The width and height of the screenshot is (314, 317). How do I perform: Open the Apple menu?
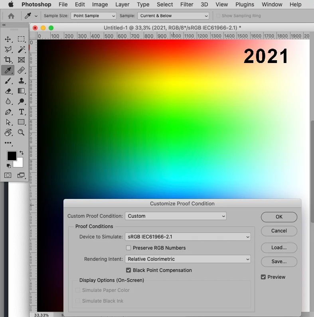point(11,4)
